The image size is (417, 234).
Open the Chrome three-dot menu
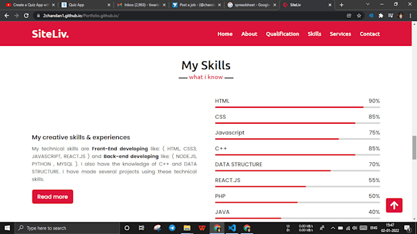click(x=410, y=16)
